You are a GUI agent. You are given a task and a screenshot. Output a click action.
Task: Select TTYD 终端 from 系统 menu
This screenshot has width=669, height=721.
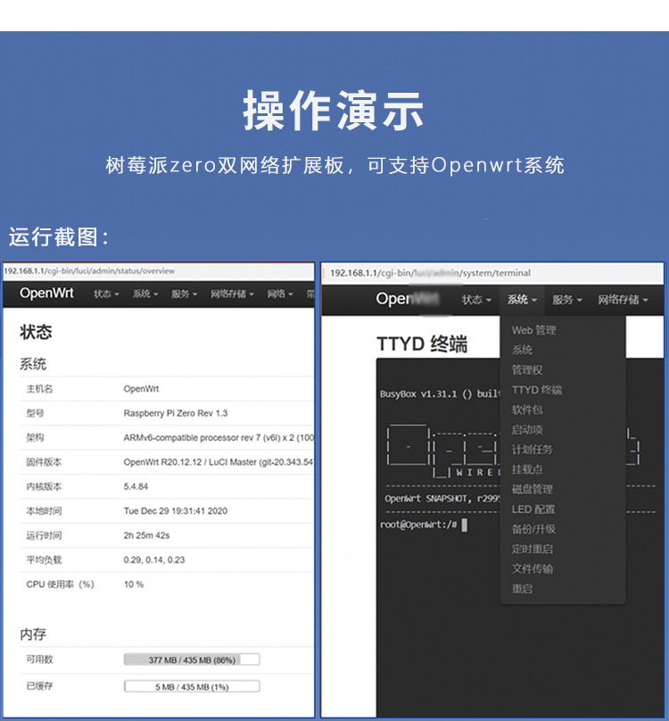[x=537, y=390]
